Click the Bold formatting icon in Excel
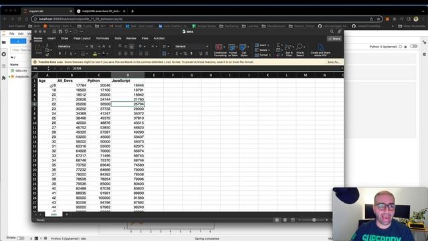The image size is (428, 241). (x=60, y=54)
